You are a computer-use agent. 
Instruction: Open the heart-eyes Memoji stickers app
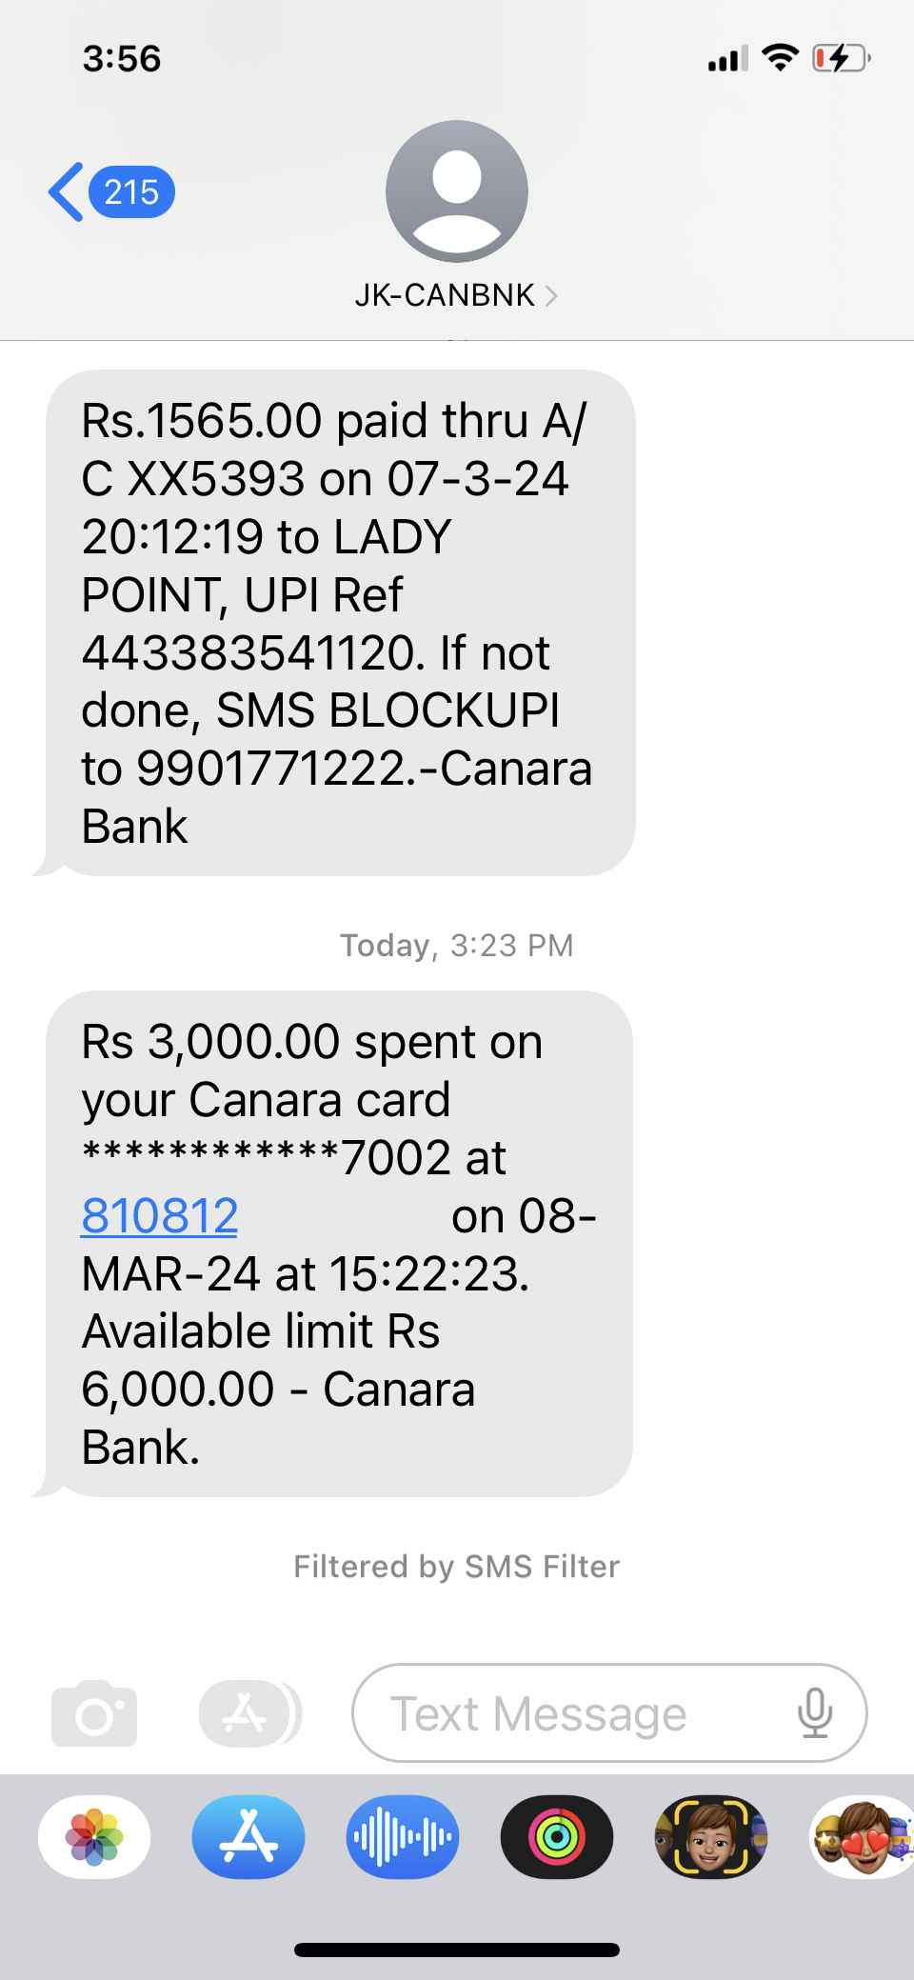(862, 1837)
